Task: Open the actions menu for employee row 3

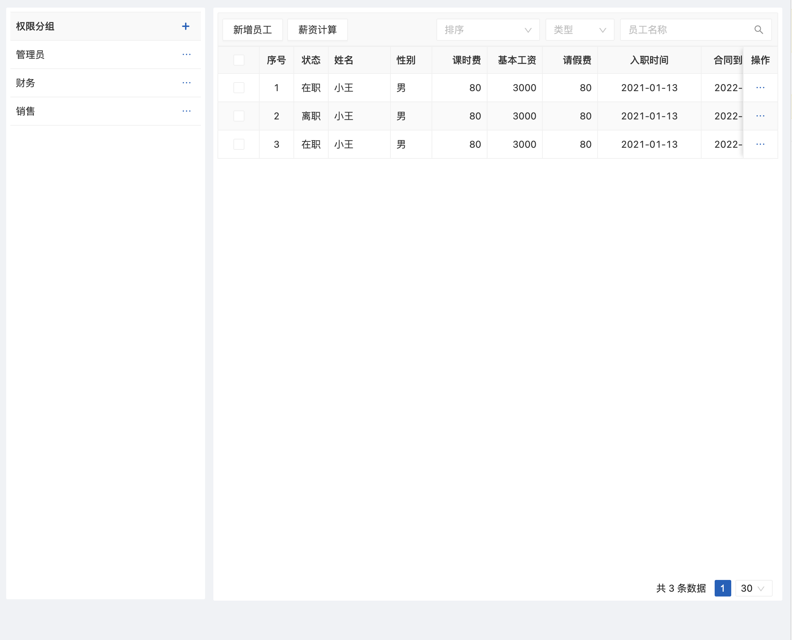Action: pos(761,144)
